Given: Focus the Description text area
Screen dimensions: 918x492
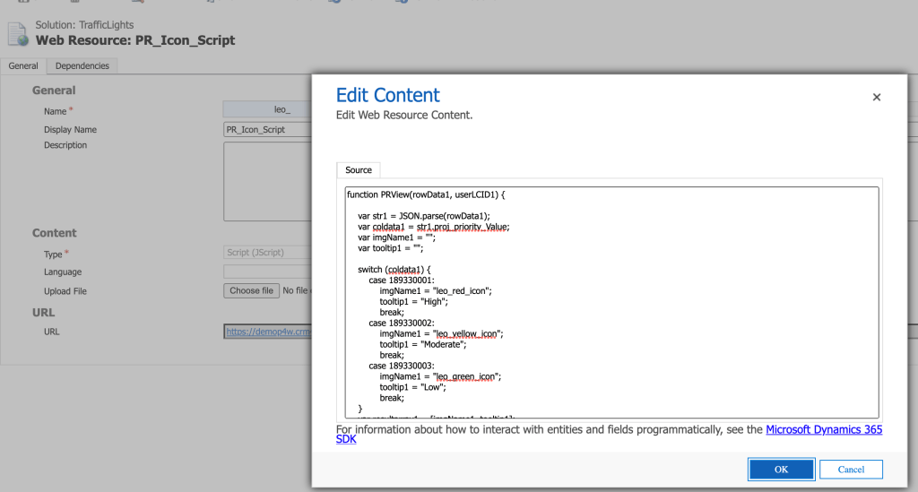Looking at the screenshot, I should pos(267,180).
